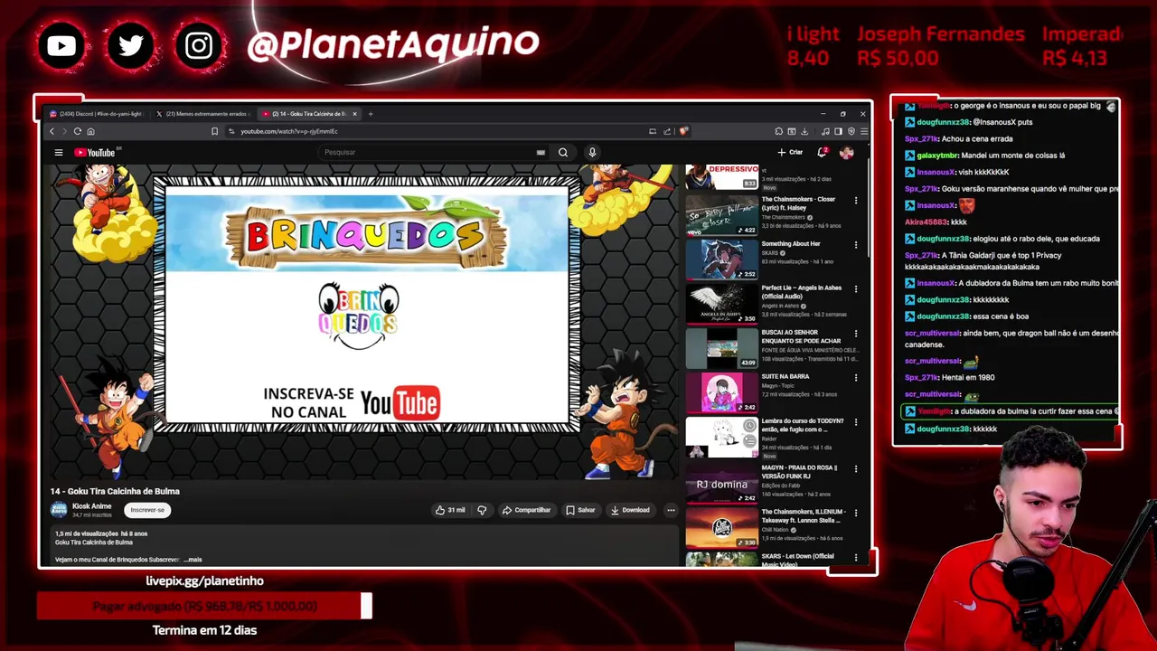Screen dimensions: 1157x651
Task: Click Lembra do curso de TODDYN? title
Action: click(803, 425)
